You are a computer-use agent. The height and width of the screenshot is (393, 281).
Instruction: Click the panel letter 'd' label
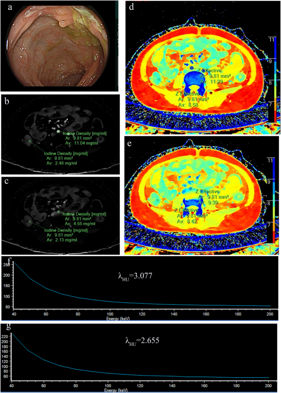(x=131, y=7)
